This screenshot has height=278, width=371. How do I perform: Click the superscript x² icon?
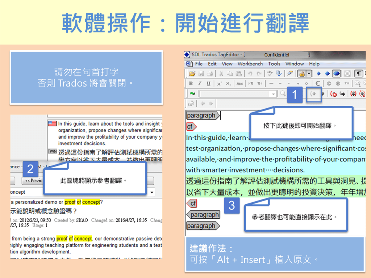click(219, 84)
